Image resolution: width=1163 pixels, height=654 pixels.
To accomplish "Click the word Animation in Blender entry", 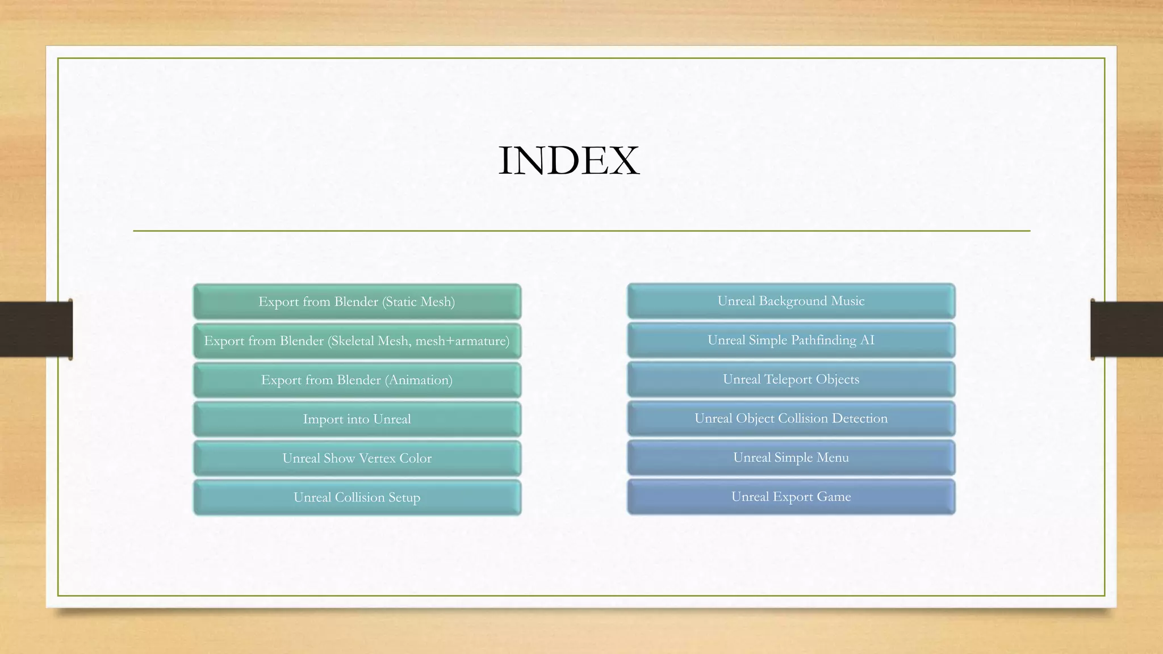I will (420, 380).
